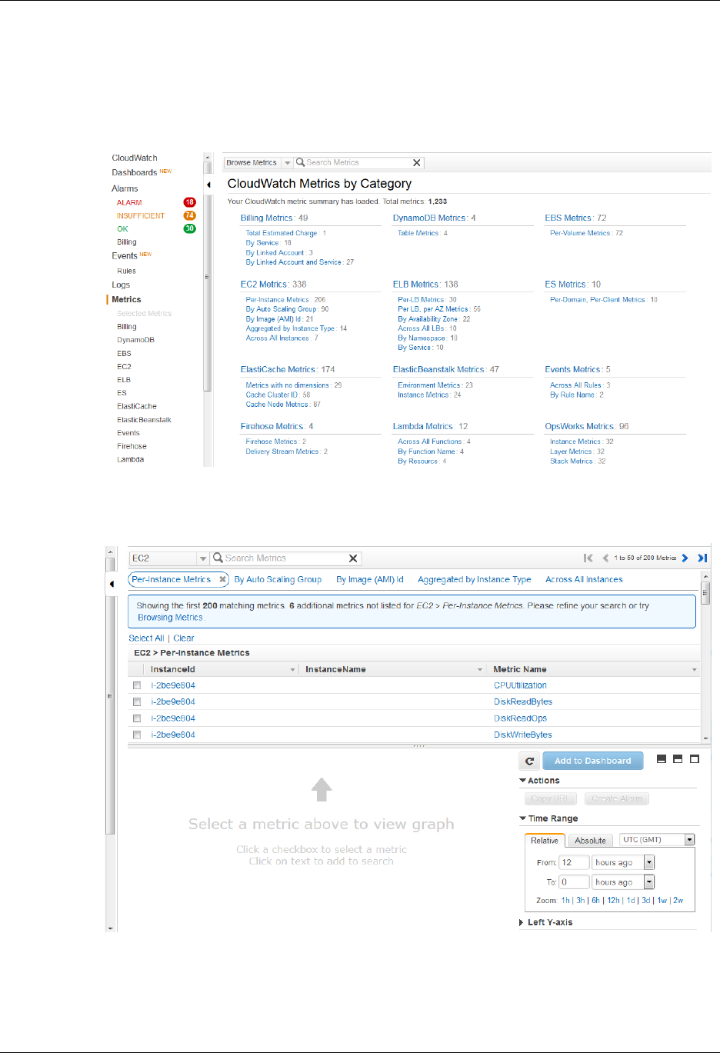The image size is (720, 1053).
Task: Open orange INSUFFICIENT count badge 74
Action: pos(189,215)
